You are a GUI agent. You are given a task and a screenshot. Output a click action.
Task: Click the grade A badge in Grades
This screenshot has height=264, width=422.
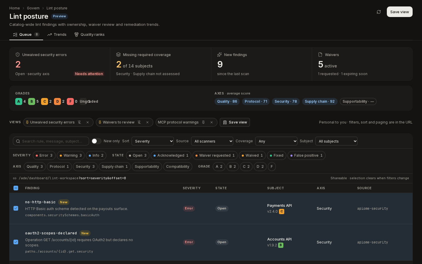coord(18,101)
